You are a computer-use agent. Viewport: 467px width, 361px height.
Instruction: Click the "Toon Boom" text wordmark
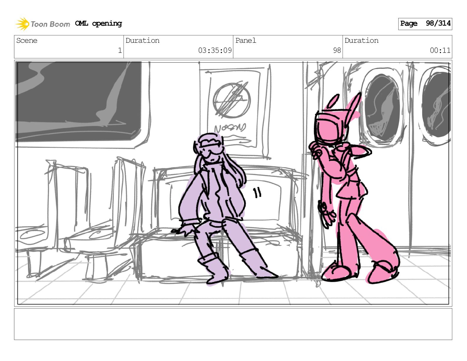coord(50,24)
